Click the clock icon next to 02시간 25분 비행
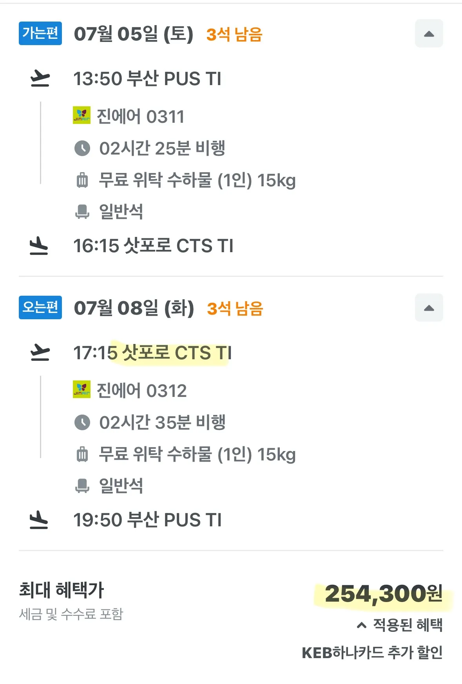This screenshot has width=462, height=684. tap(82, 149)
